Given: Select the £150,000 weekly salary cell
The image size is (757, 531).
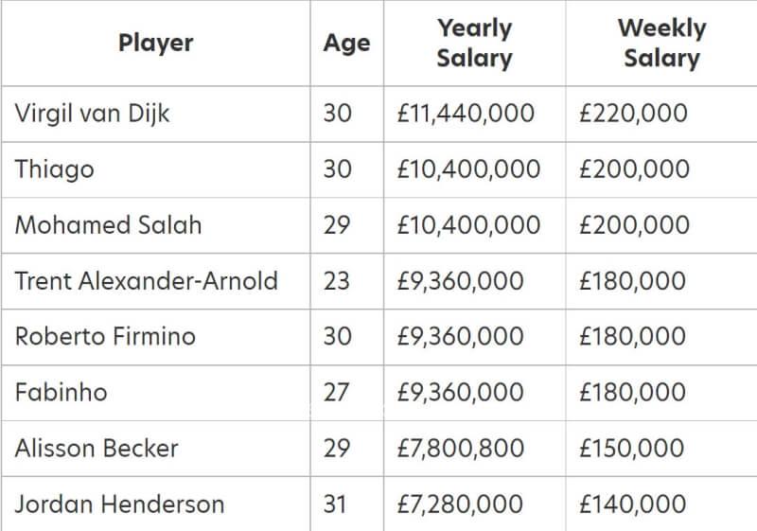Looking at the screenshot, I should 633,448.
